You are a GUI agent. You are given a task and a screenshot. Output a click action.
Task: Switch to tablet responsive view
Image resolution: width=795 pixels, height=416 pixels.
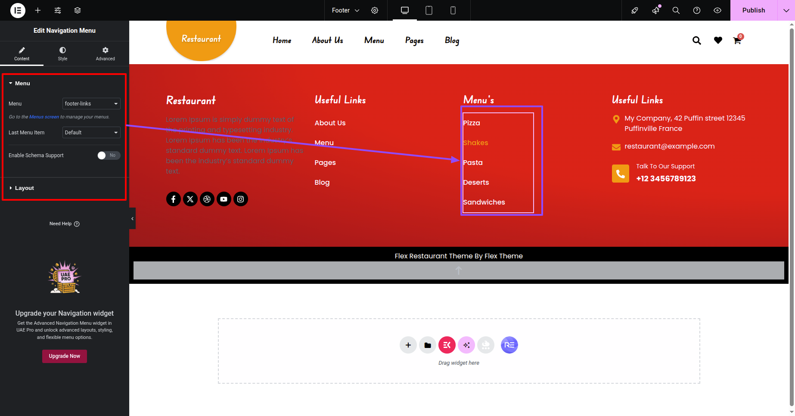(x=429, y=10)
